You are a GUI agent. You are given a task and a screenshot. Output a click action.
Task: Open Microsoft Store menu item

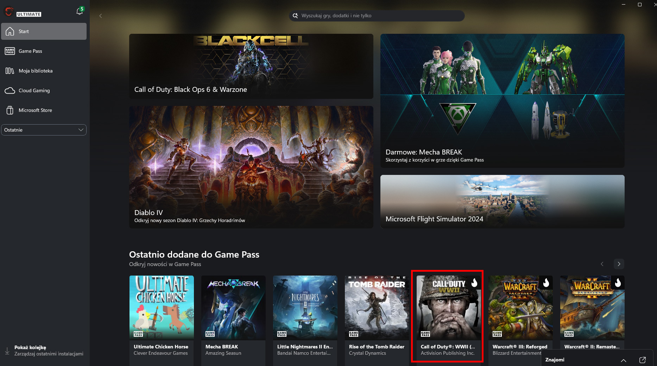[x=44, y=110]
